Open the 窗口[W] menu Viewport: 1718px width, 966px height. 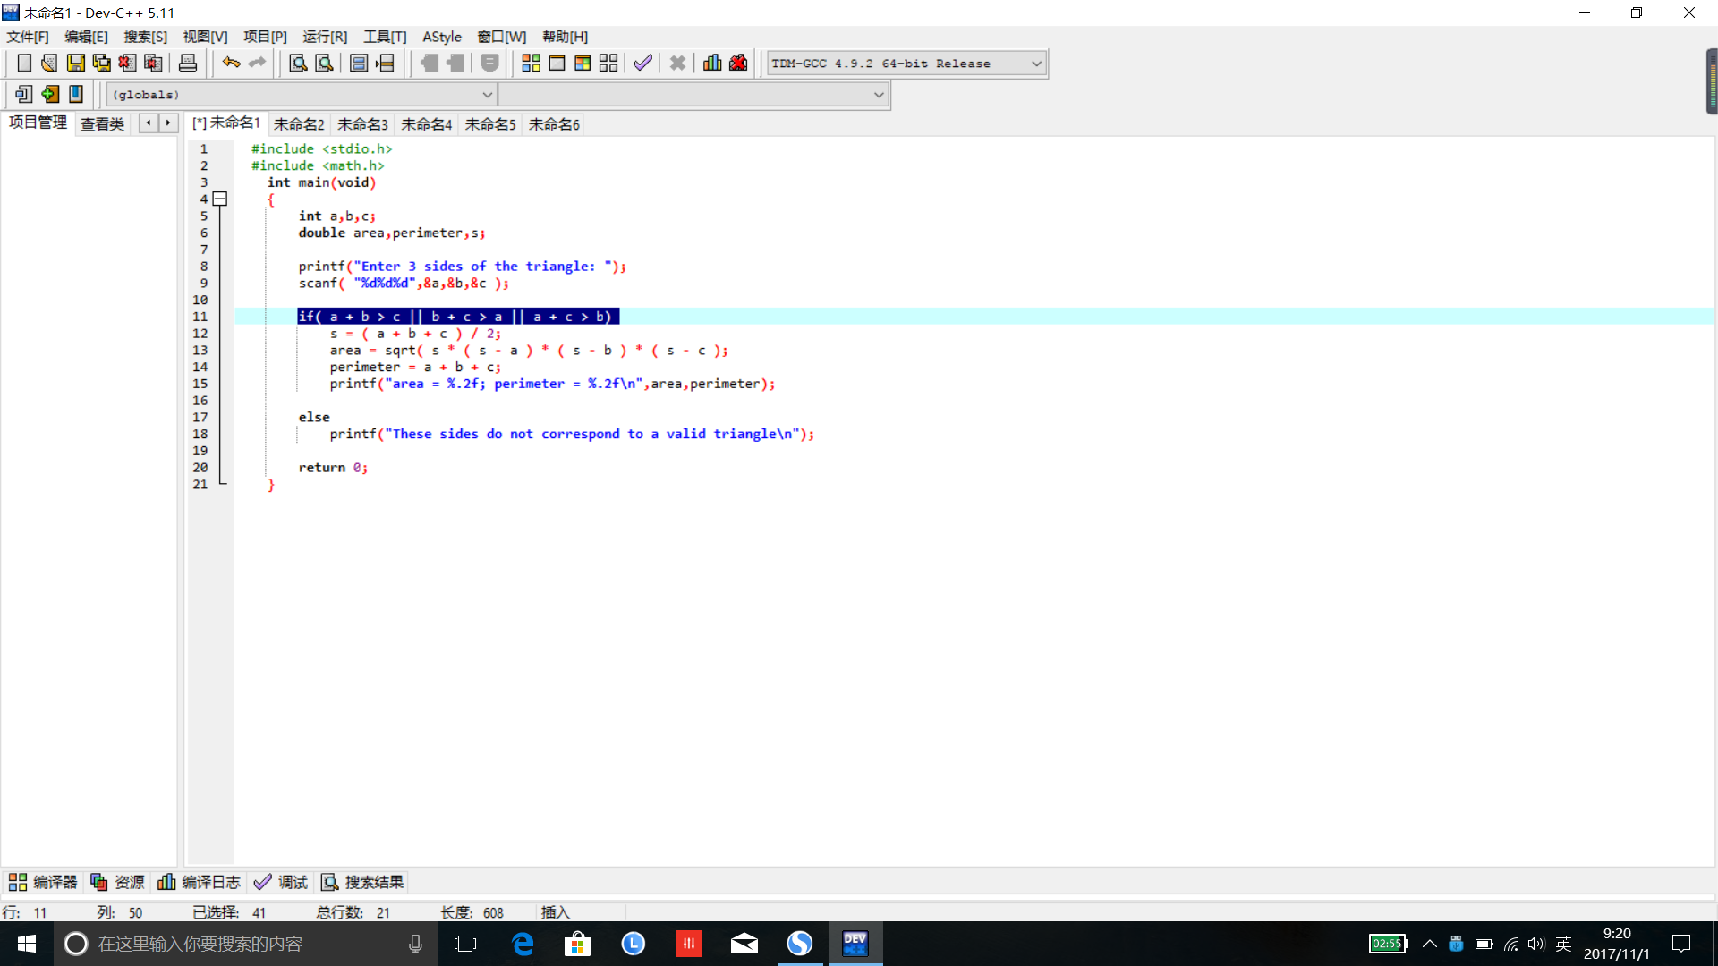click(x=501, y=37)
